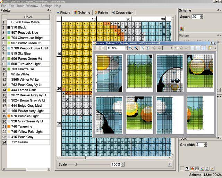Screen dimensions: 222x178
Task: Toggle the grid tool icon
Action: point(197,169)
